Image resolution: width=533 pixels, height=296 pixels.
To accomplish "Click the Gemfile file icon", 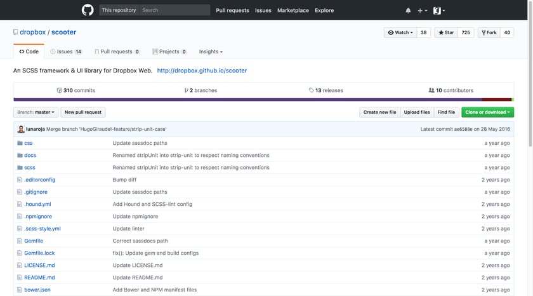I will click(20, 241).
